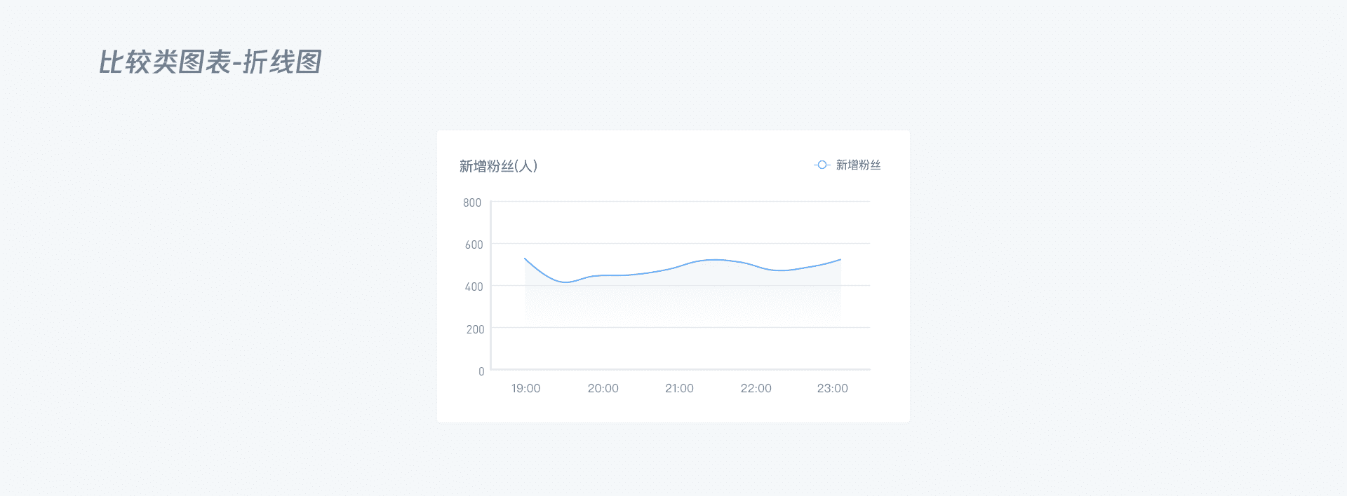Select the page heading 比较类图表-折线图
Viewport: 1347px width, 496px height.
(x=210, y=62)
